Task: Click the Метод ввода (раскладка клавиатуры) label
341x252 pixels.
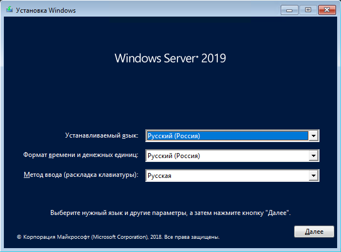Action: pos(81,175)
